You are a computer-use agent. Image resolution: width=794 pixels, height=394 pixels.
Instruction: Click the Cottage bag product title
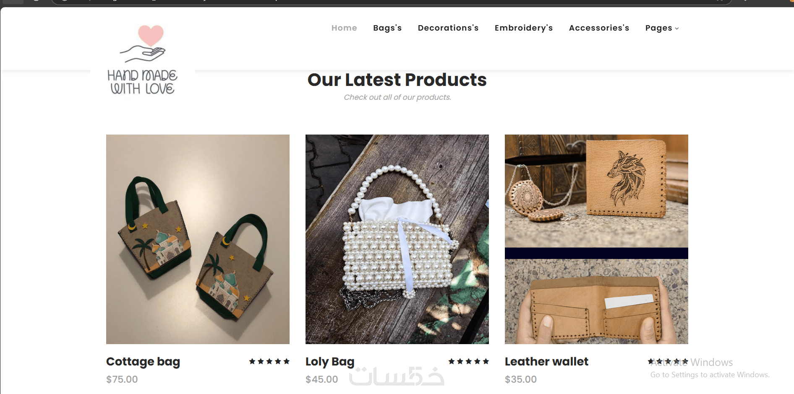point(143,361)
